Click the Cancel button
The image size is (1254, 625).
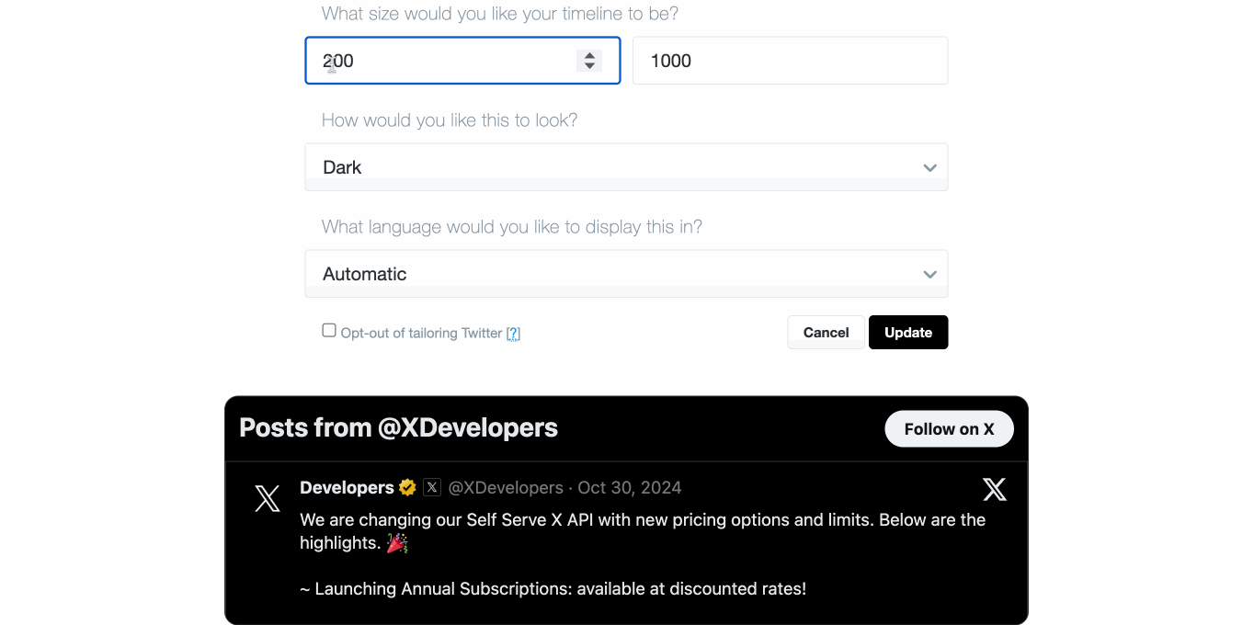[826, 333]
